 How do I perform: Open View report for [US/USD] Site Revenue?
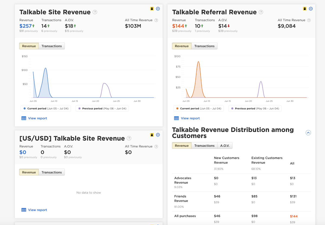[x=38, y=210]
